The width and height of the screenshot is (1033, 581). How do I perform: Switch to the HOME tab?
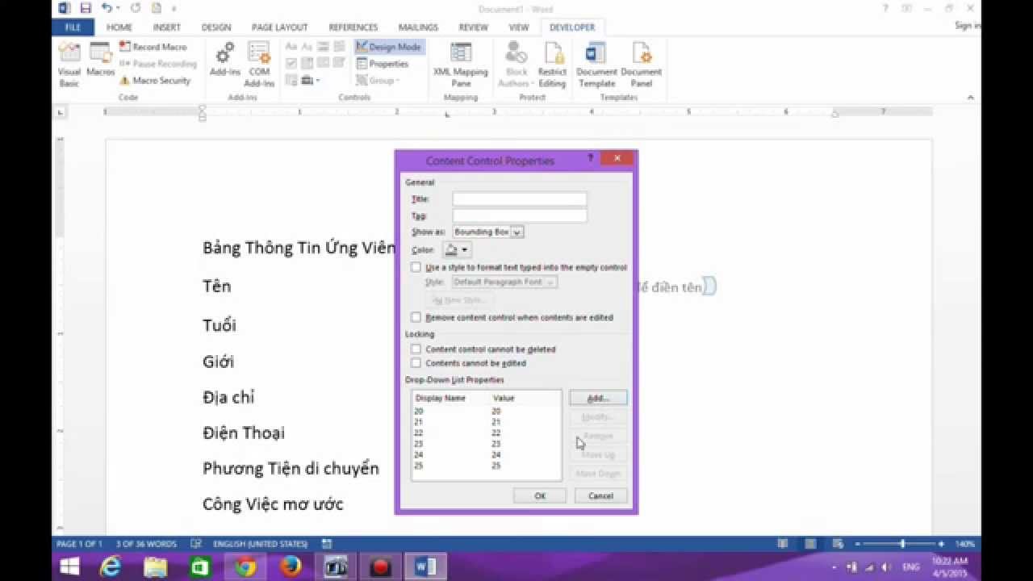coord(119,27)
